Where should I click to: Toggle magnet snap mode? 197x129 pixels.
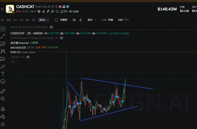click(x=3, y=109)
